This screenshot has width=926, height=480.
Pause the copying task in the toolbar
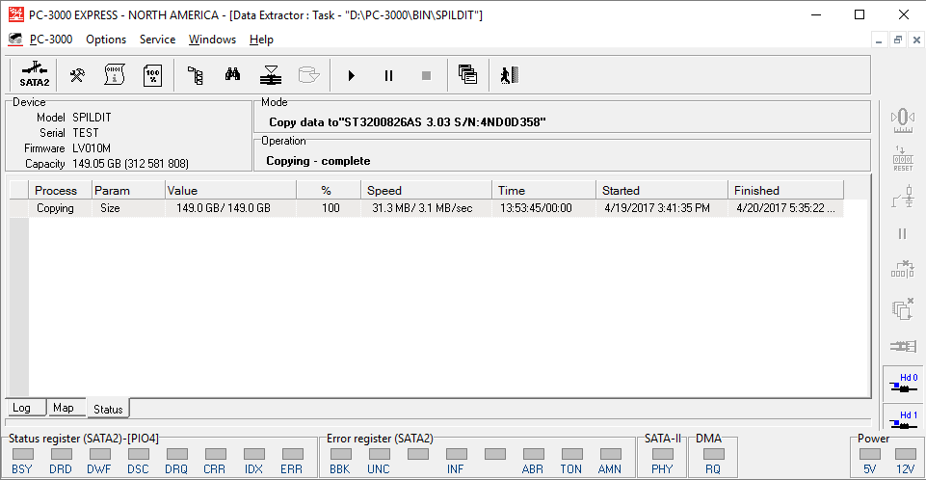point(388,75)
